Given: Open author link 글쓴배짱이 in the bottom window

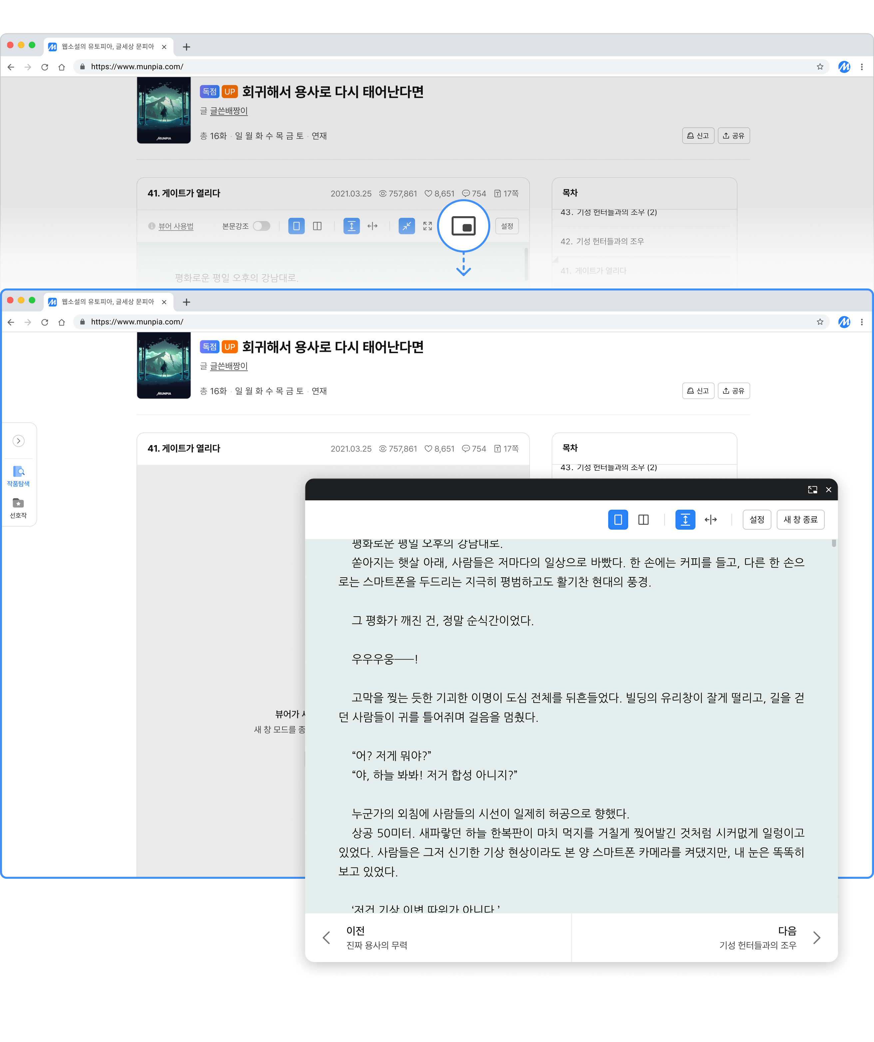Looking at the screenshot, I should (229, 366).
